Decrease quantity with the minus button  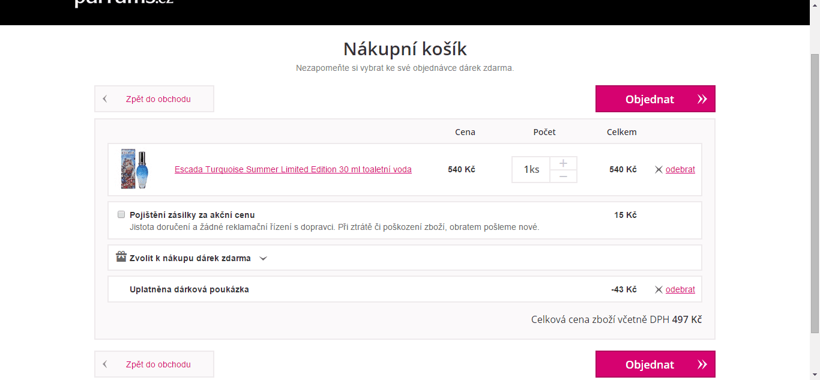point(563,176)
